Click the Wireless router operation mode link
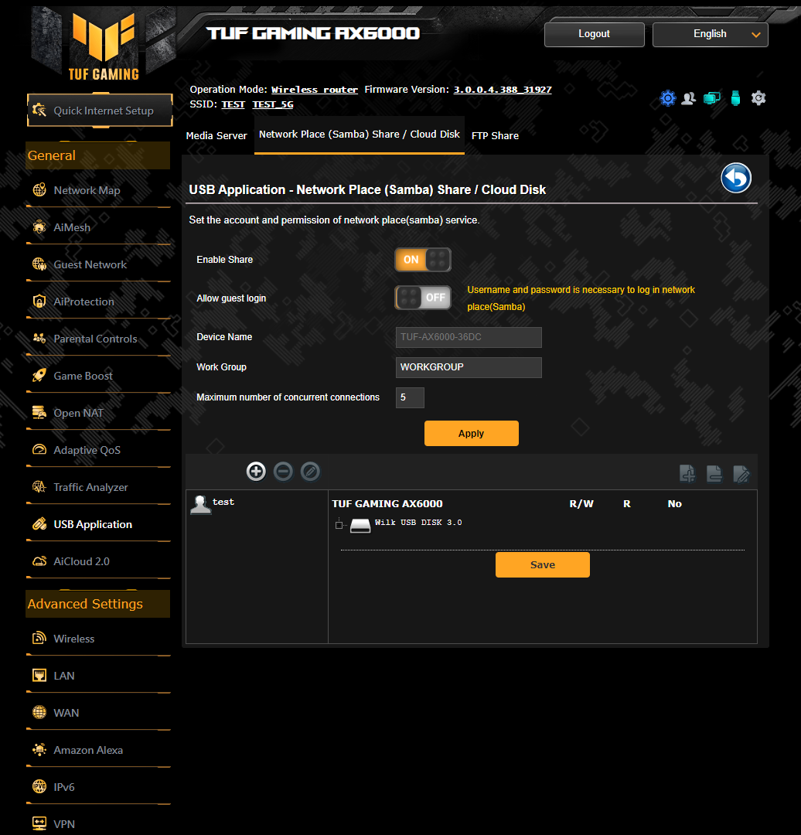Image resolution: width=801 pixels, height=835 pixels. pos(315,90)
